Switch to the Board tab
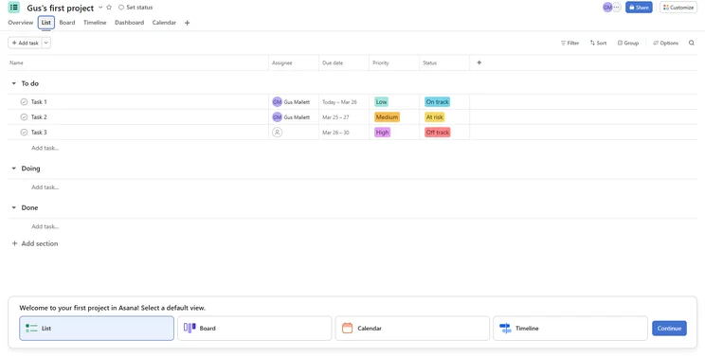Image resolution: width=705 pixels, height=357 pixels. [67, 23]
